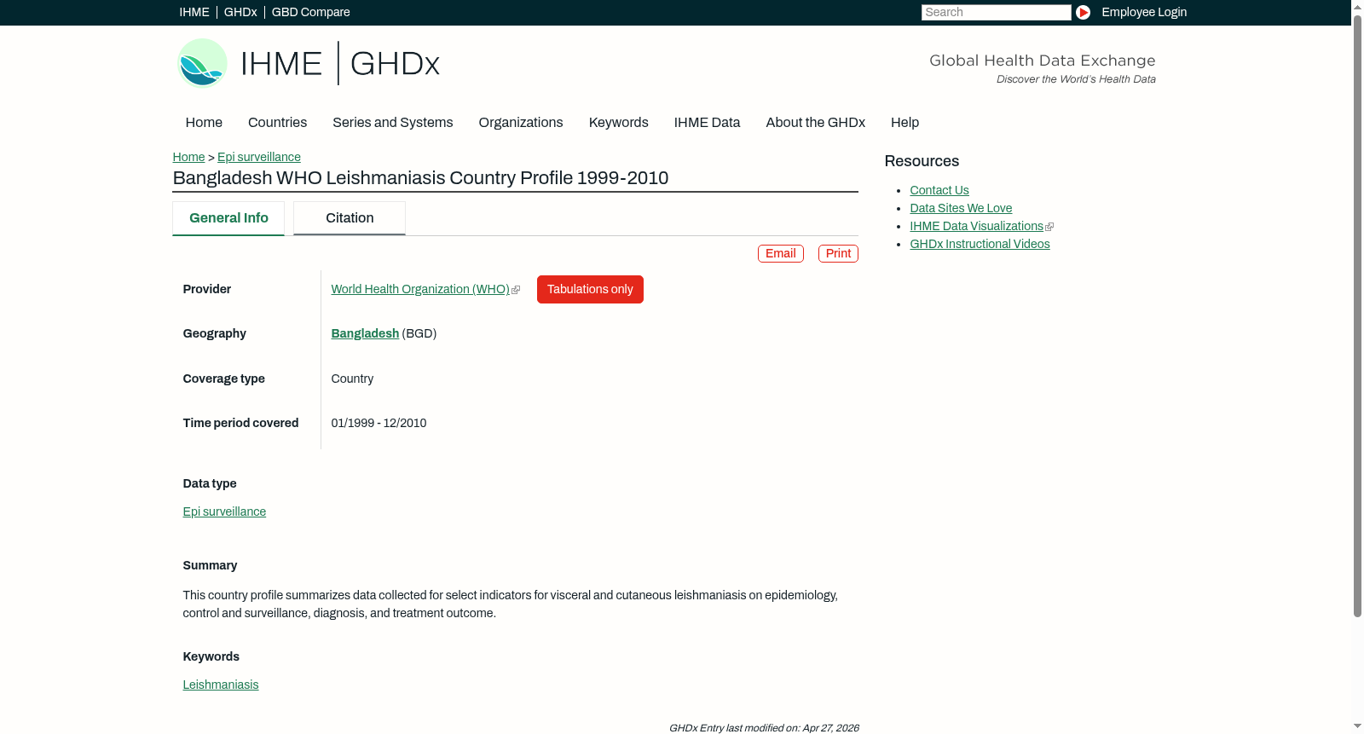Open About the GHDx menu item
This screenshot has height=734, width=1364.
[x=815, y=122]
